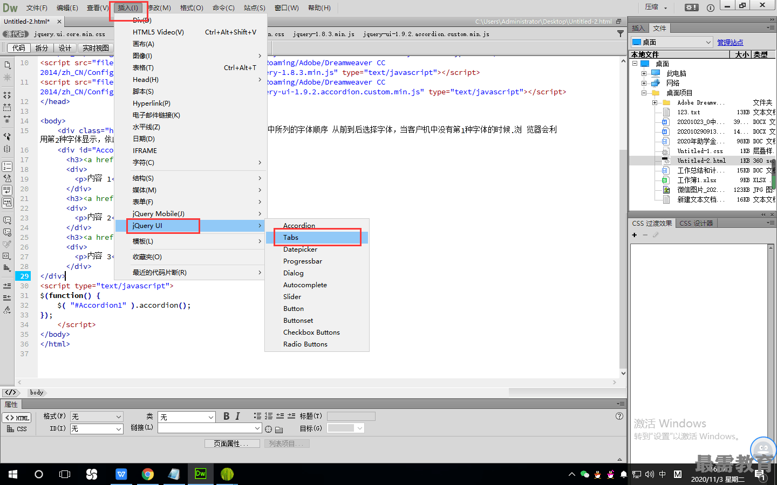Click properties panel help icon
The height and width of the screenshot is (485, 777).
point(619,416)
